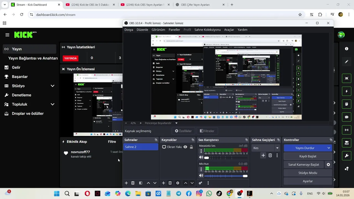This screenshot has height=199, width=354.
Task: Toggle the lightning activity feed widget icon
Action: pos(347,91)
